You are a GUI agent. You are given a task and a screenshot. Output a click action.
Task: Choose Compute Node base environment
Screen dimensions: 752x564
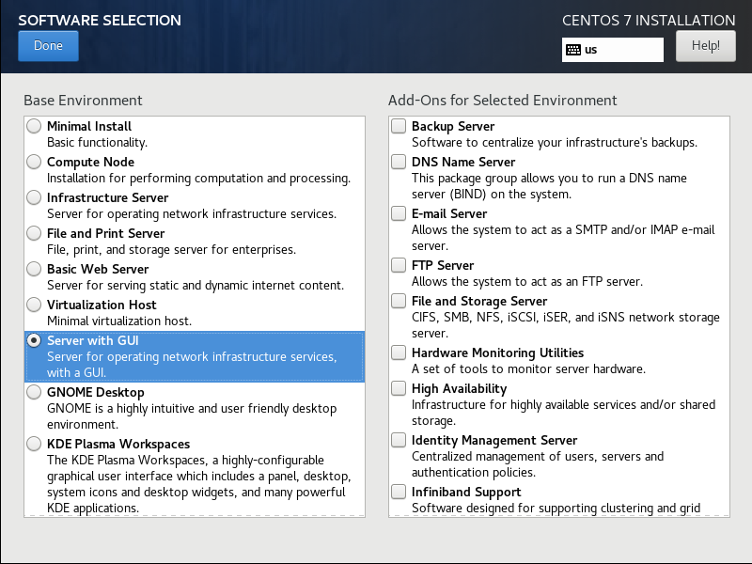click(35, 162)
